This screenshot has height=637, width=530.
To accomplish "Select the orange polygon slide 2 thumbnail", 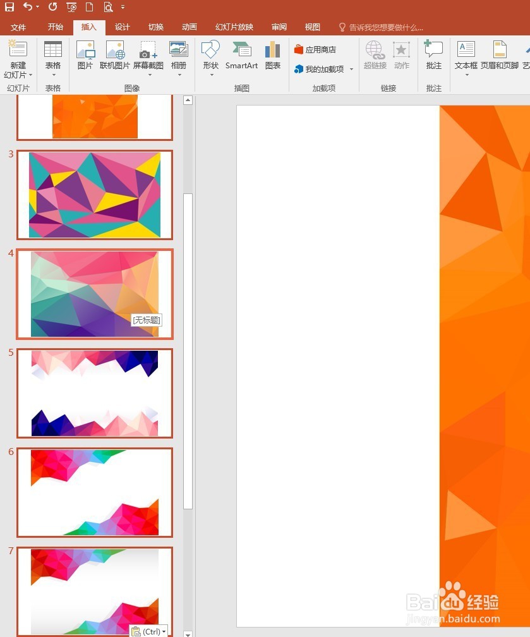I will tap(95, 118).
